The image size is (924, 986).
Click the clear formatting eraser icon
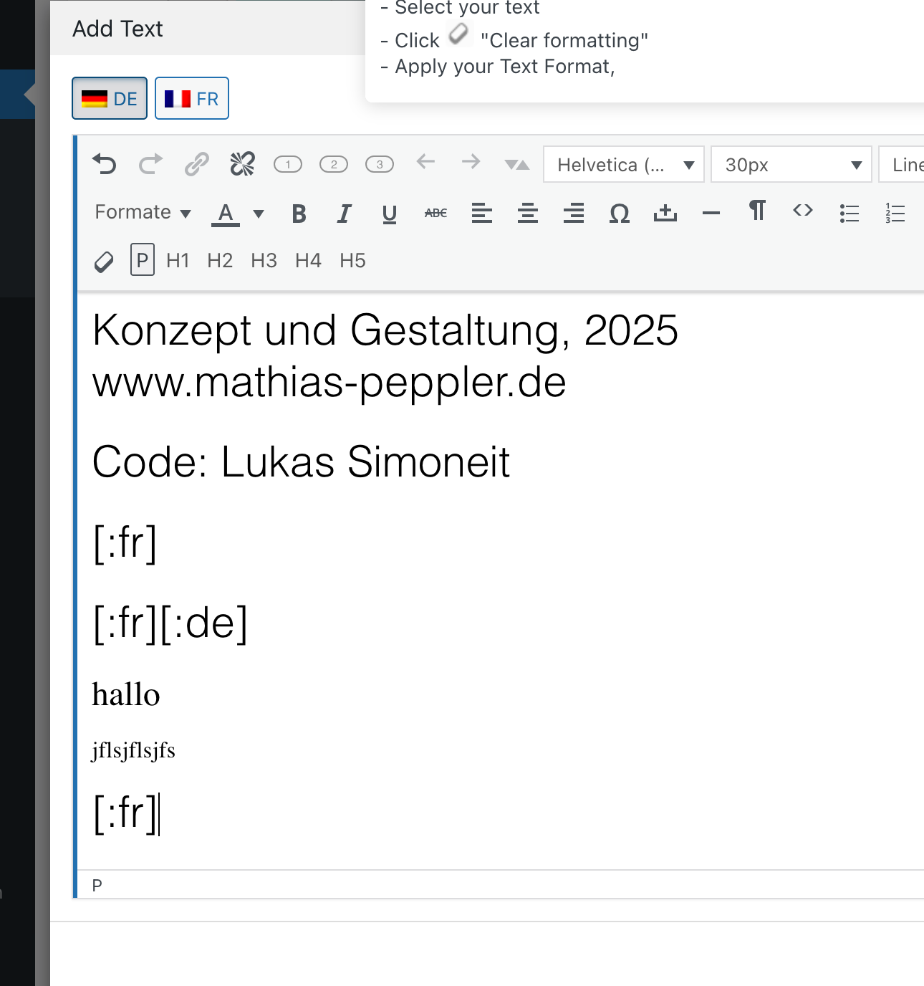point(104,262)
